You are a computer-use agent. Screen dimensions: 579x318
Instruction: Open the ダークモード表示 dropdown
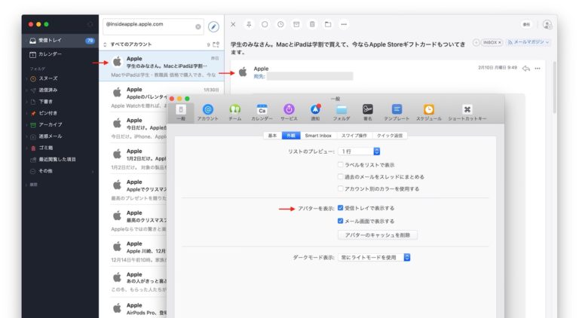374,258
